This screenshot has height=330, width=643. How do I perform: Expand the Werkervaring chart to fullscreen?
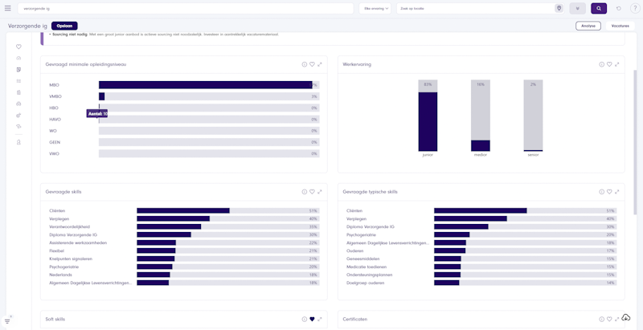click(617, 64)
